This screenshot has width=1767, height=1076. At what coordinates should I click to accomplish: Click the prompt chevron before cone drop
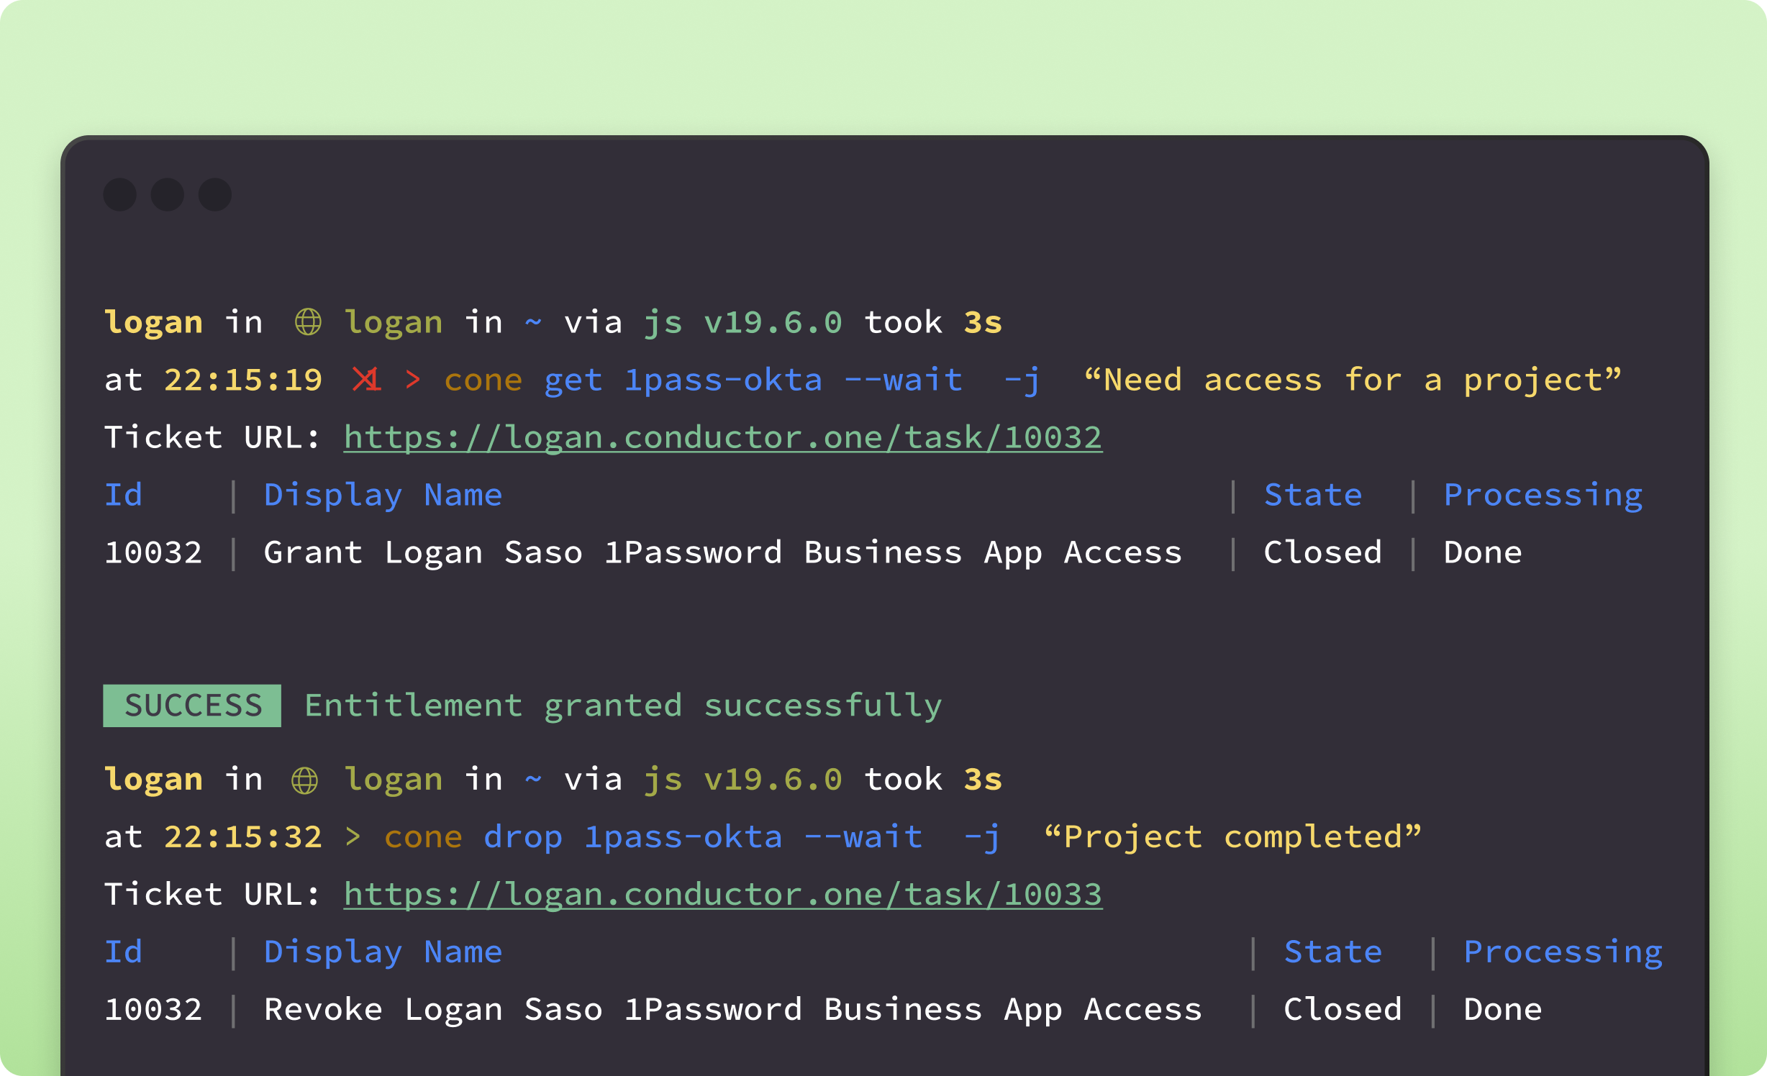tap(352, 836)
